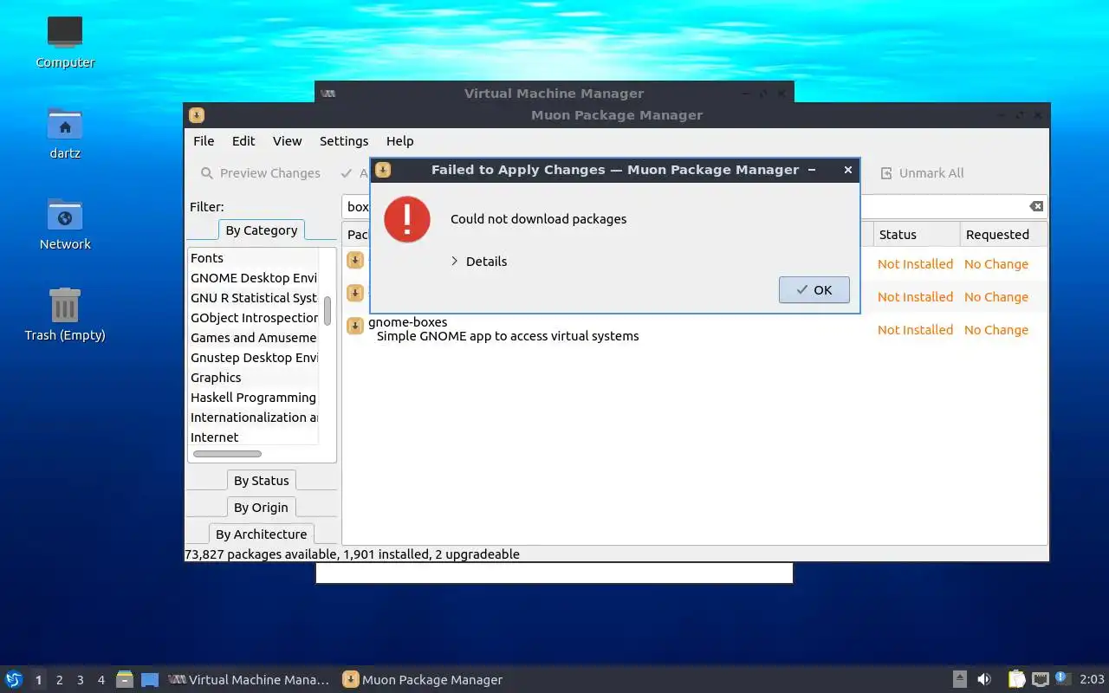Open the Help menu
This screenshot has width=1109, height=693.
(x=400, y=141)
